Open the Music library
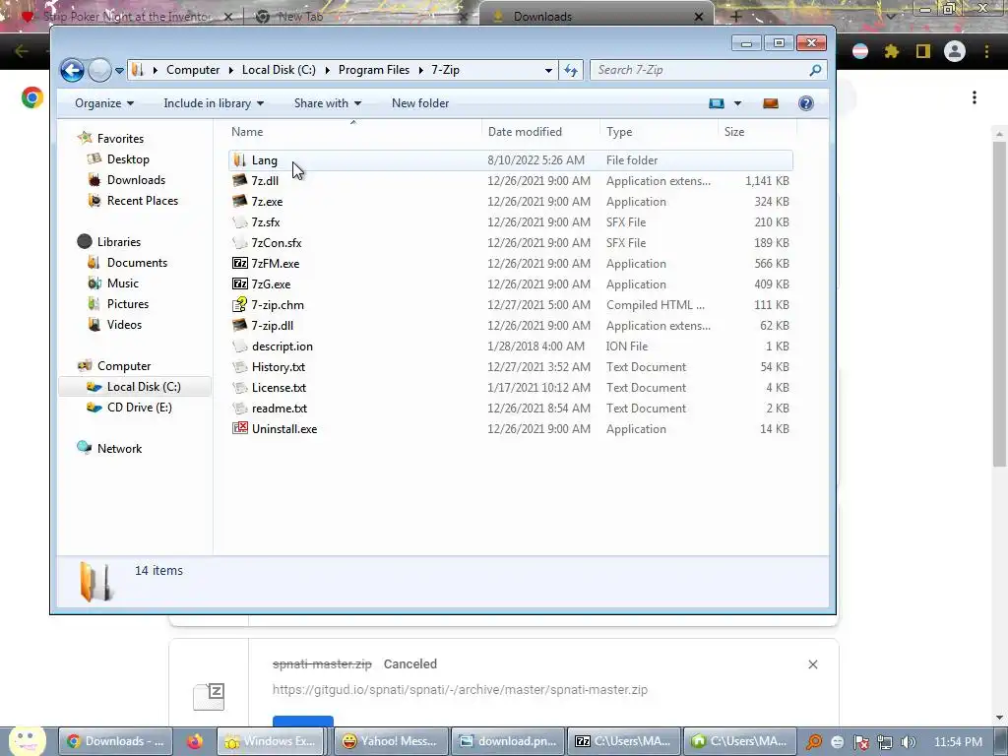The height and width of the screenshot is (756, 1008). 122,283
